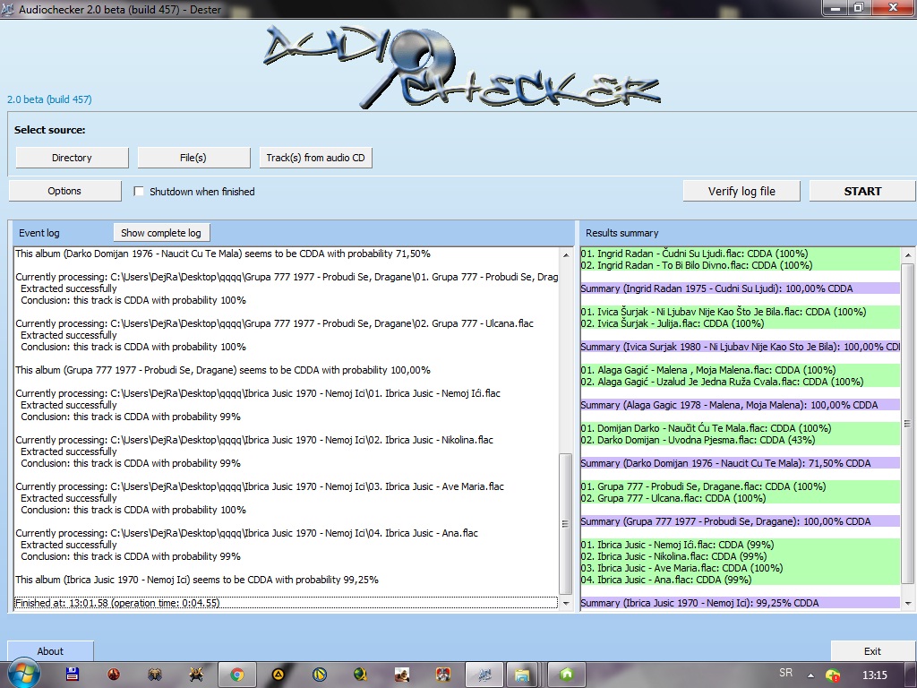Click log line processing '03. Ibrica Jusic - Ave Maria.flac'
The width and height of the screenshot is (917, 688).
click(260, 486)
